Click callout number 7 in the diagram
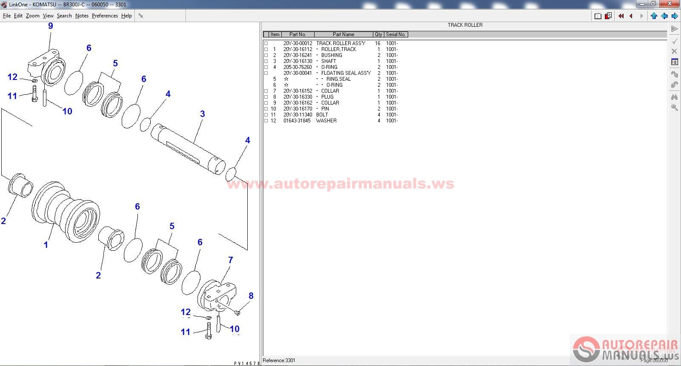 (231, 260)
